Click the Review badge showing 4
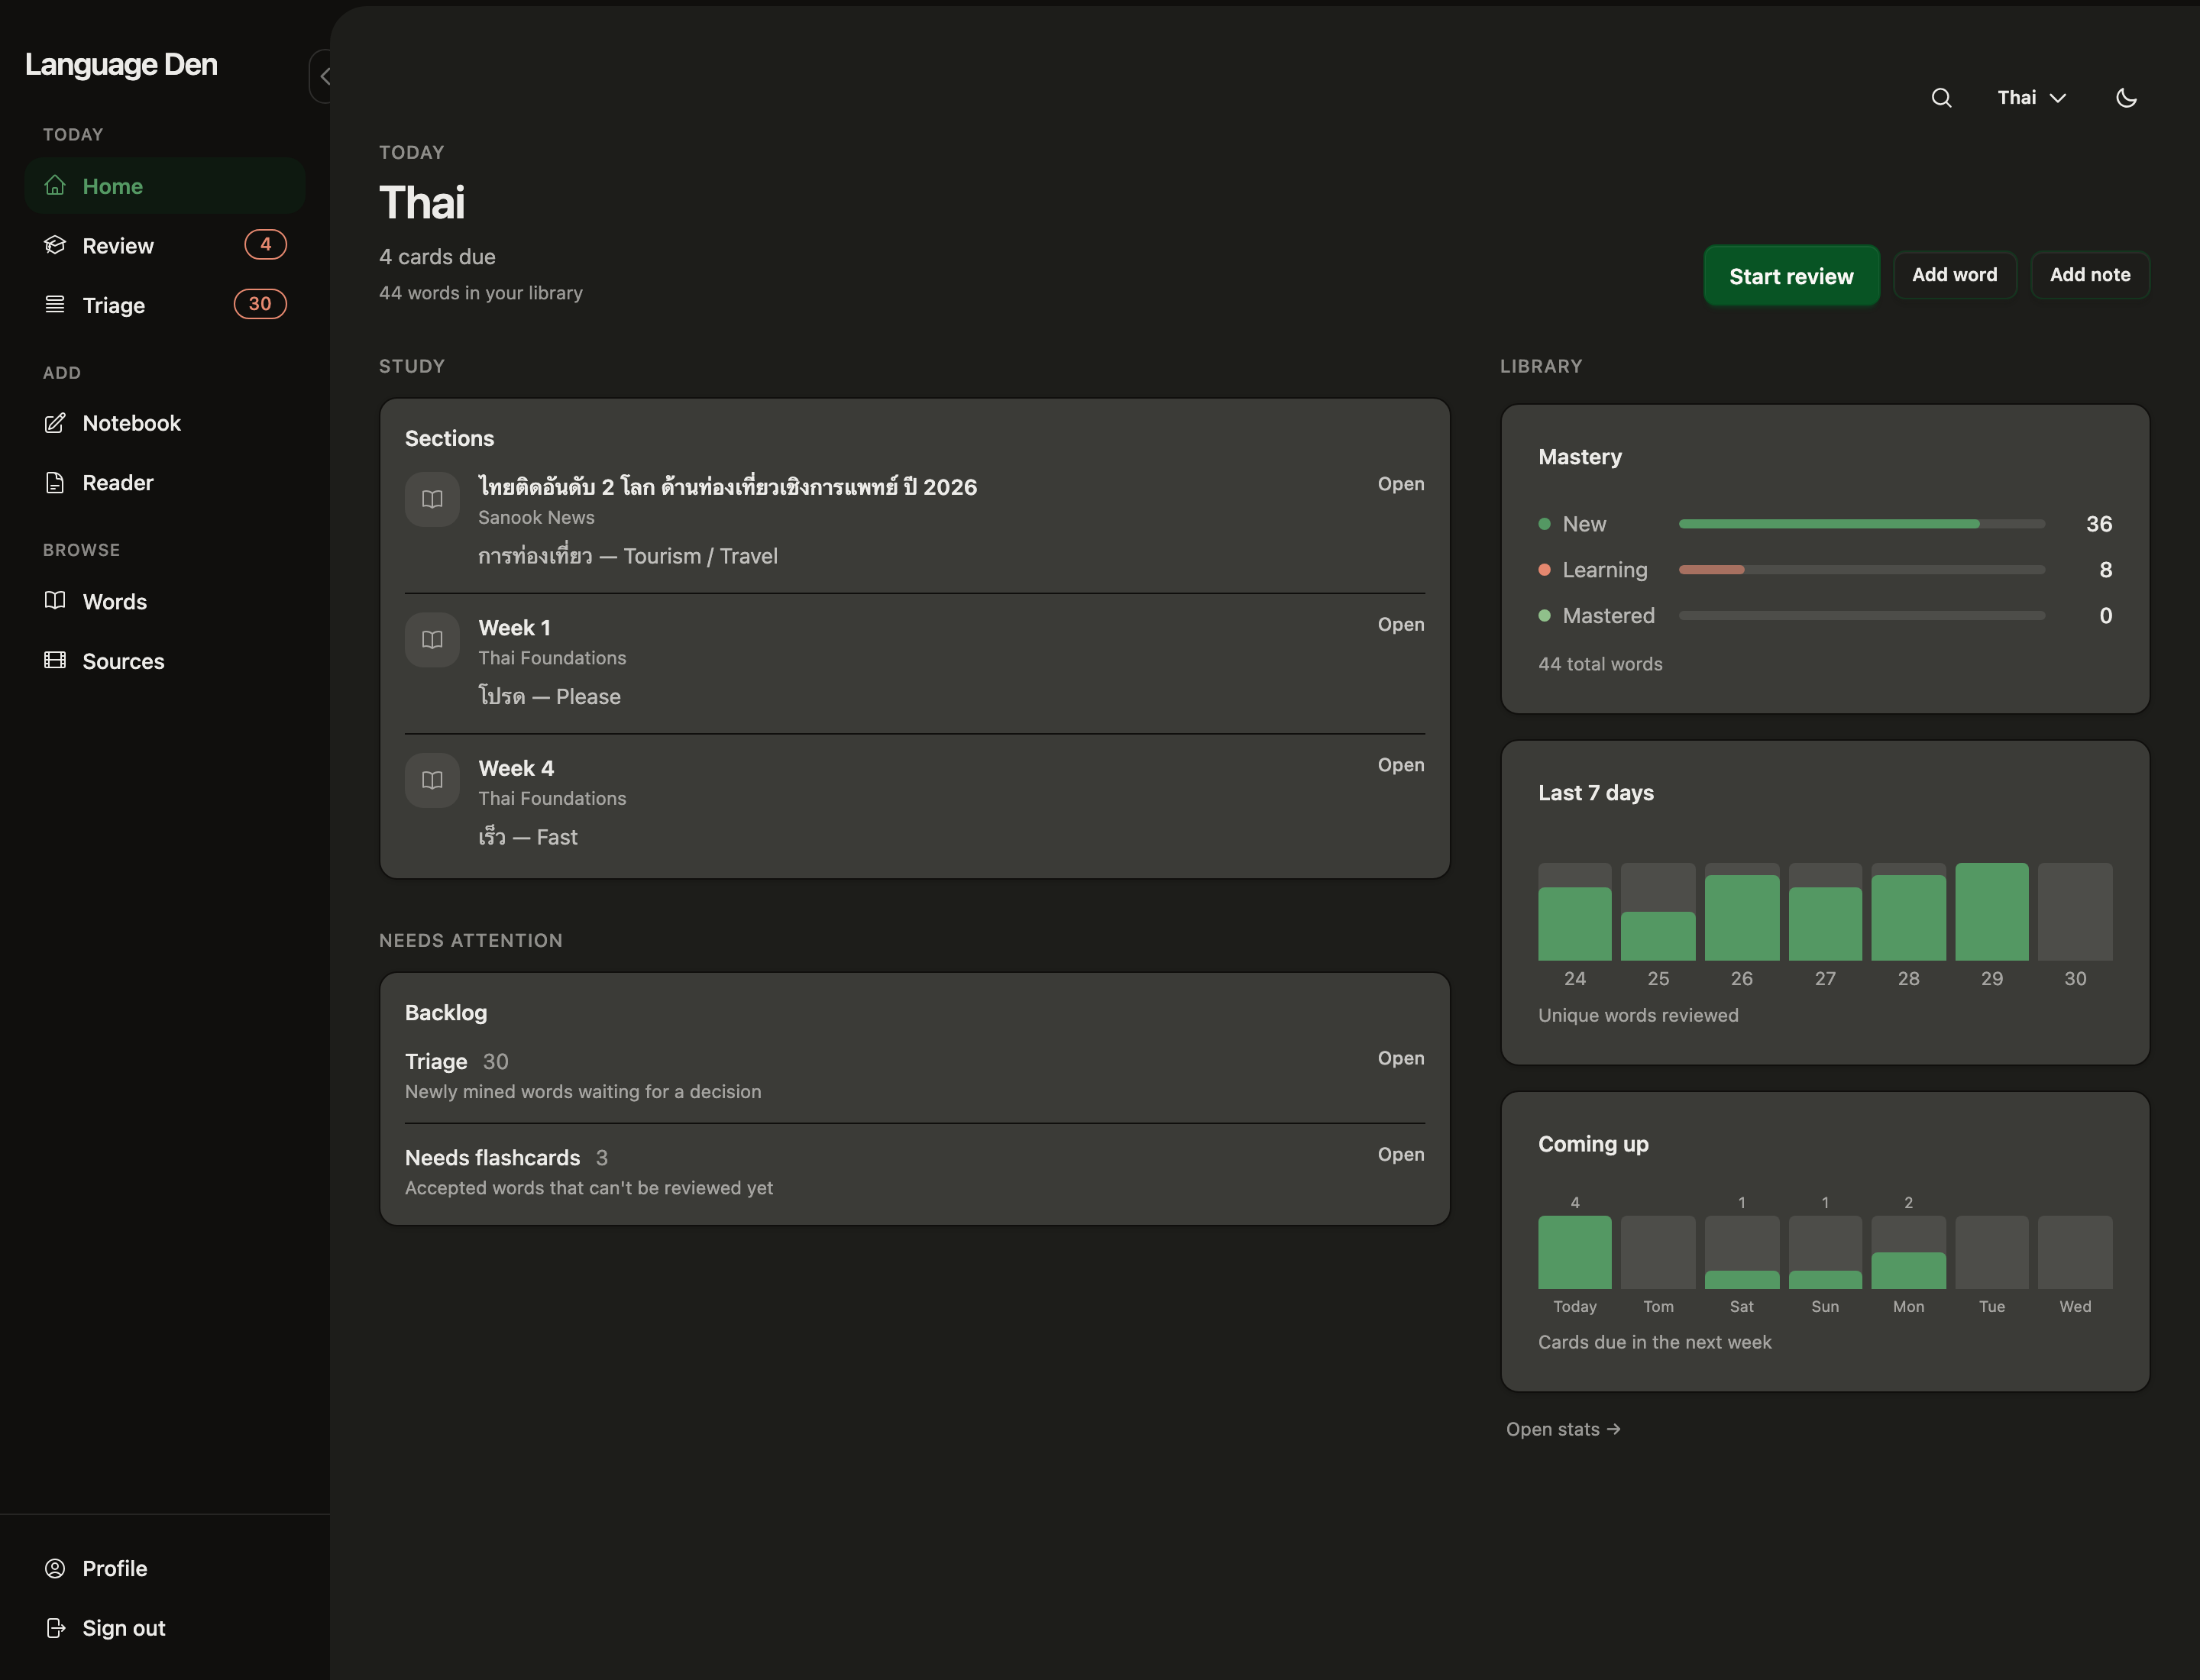Screen dimensions: 2200x1680 click(265, 244)
